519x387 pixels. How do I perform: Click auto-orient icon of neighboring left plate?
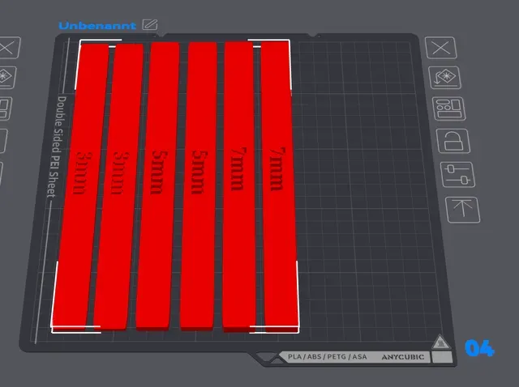point(6,78)
